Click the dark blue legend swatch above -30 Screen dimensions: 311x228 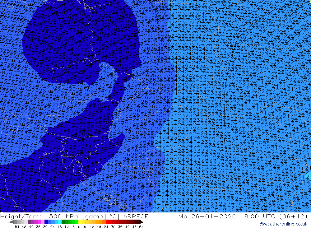46,222
